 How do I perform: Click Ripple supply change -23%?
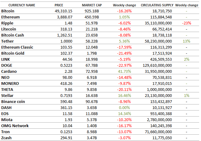click(x=186, y=23)
